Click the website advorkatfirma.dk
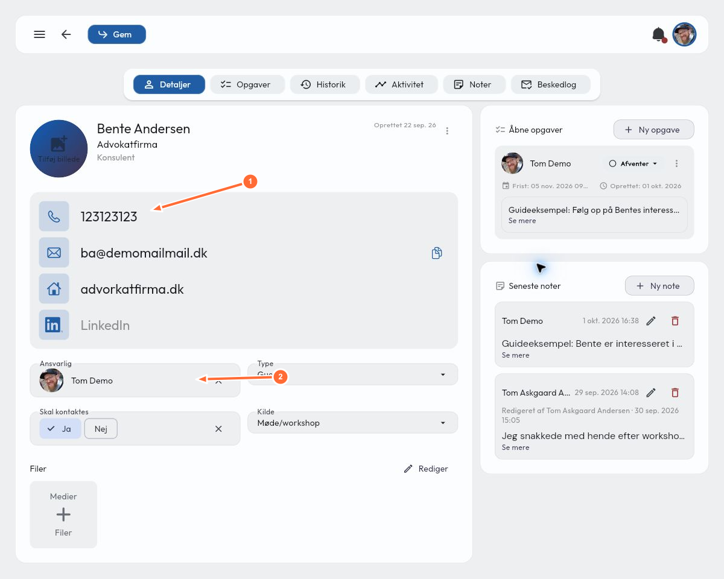 click(x=132, y=289)
